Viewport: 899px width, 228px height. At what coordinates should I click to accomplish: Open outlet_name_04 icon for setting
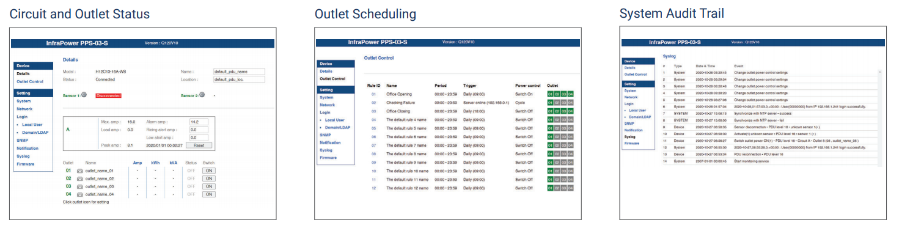click(x=80, y=194)
